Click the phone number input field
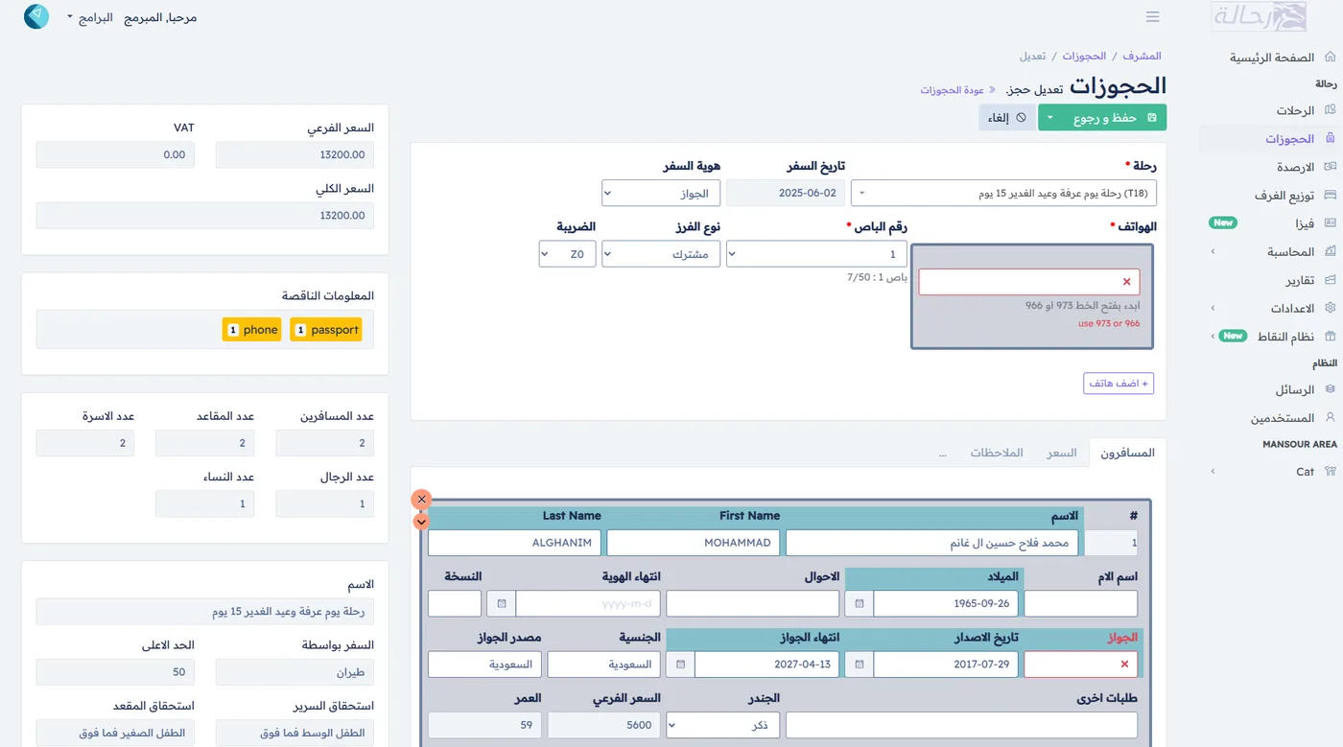 pos(1029,282)
